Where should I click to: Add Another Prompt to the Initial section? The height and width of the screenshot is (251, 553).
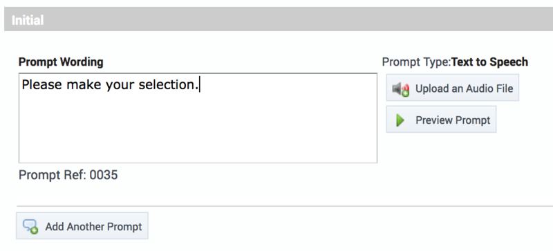coord(82,225)
